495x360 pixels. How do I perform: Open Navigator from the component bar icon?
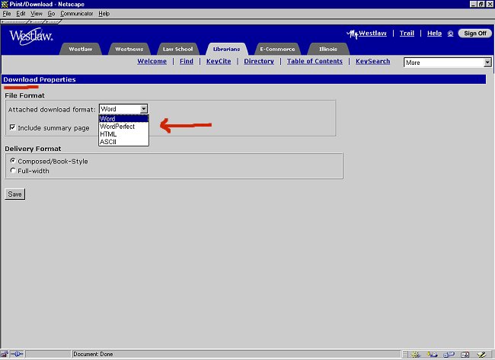(x=416, y=355)
